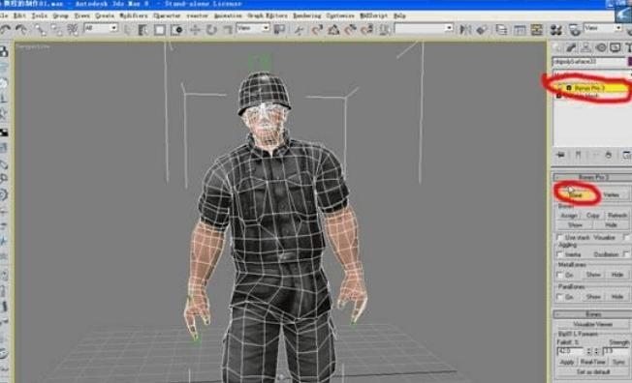Click the Bone sub-object button
Viewport: 632px width, 383px height.
coord(577,194)
